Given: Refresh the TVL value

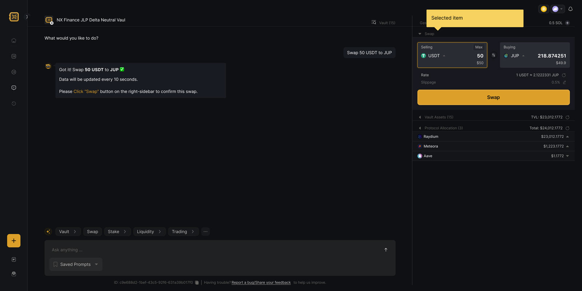Looking at the screenshot, I should tap(567, 117).
